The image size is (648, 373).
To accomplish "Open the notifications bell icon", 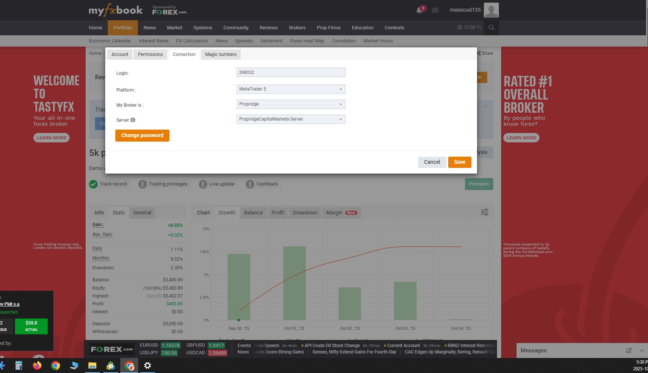I will click(x=420, y=11).
